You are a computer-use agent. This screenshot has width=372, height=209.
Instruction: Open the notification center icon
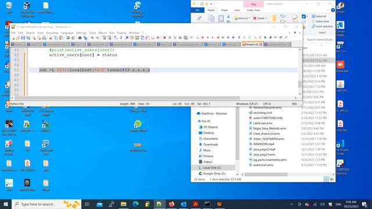pos(364,204)
